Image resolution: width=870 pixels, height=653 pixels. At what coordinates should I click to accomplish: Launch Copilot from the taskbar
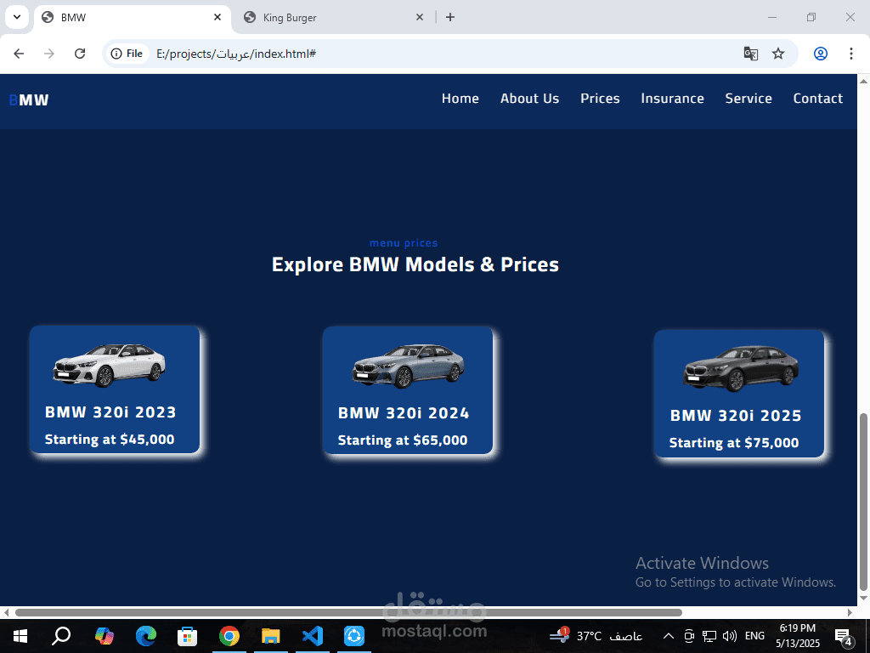(105, 636)
